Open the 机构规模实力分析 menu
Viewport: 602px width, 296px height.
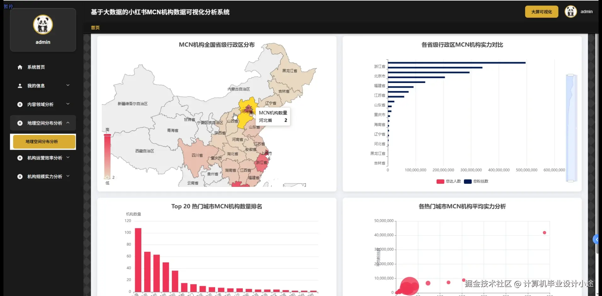click(x=43, y=176)
